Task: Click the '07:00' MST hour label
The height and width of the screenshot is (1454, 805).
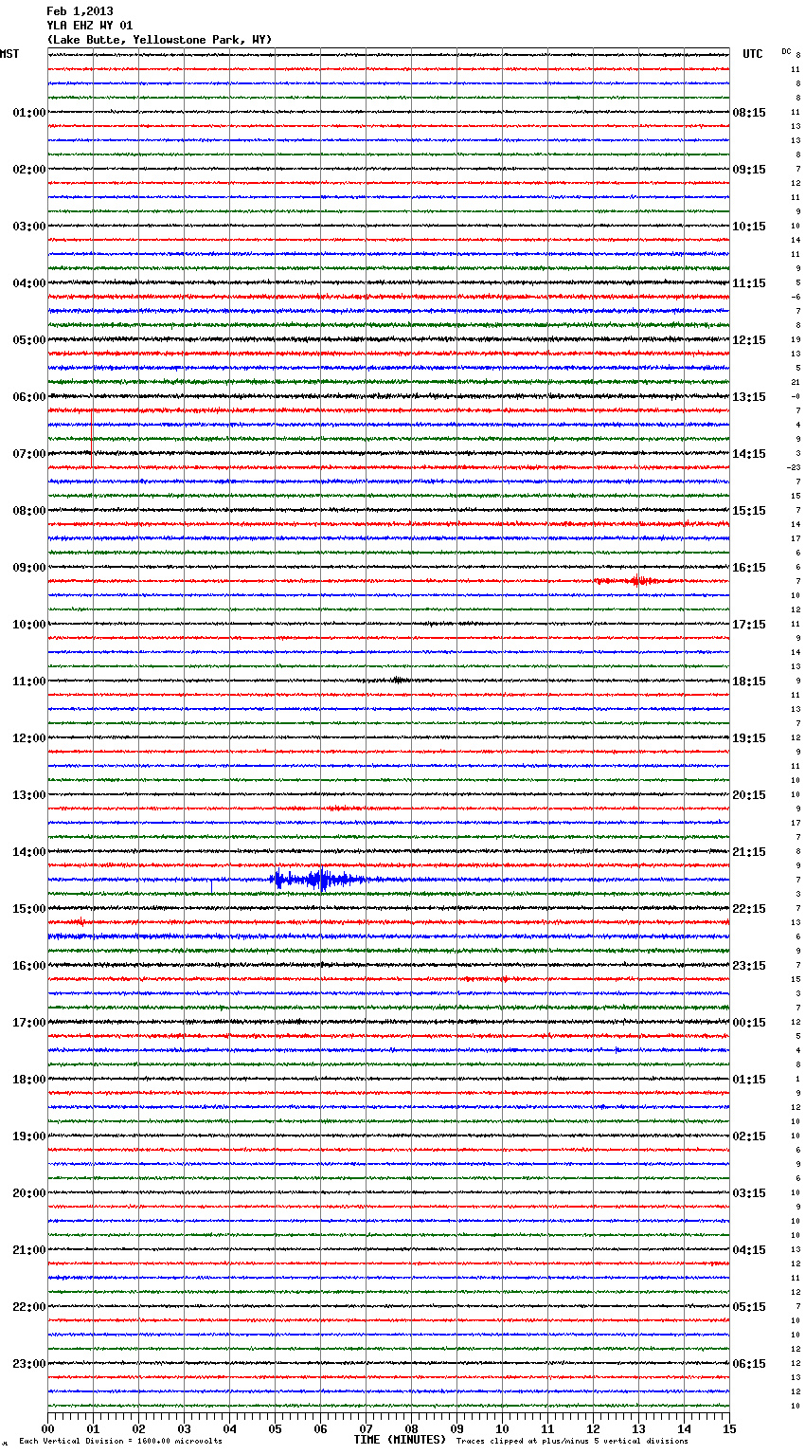Action: tap(29, 454)
